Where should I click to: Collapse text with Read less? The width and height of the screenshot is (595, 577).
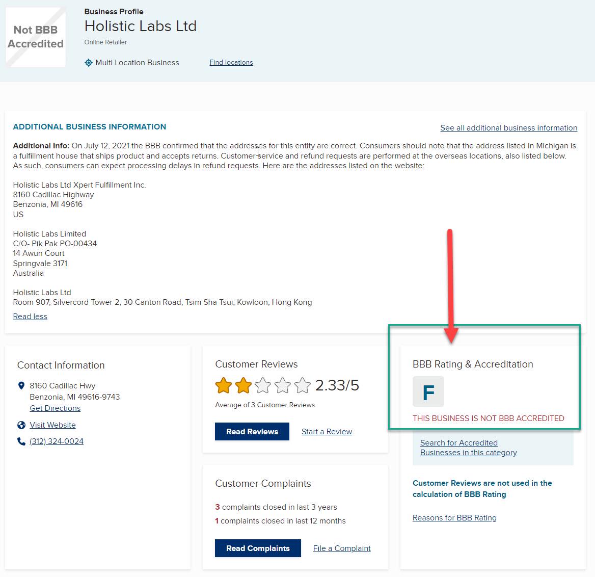pyautogui.click(x=30, y=317)
